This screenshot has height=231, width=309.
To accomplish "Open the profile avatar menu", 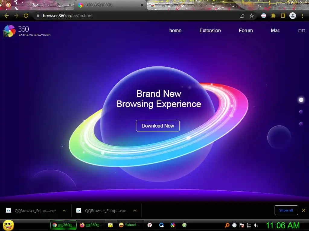I will (293, 16).
